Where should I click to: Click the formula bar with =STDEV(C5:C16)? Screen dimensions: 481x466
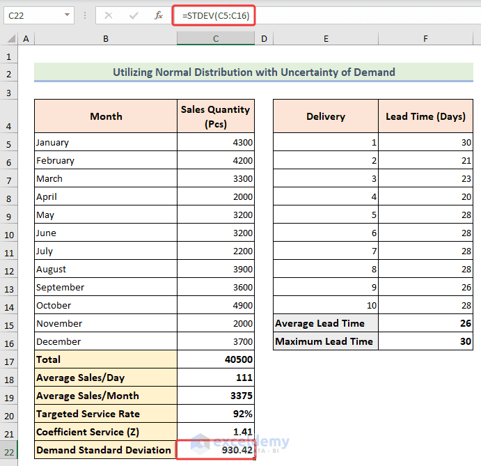[x=326, y=15]
